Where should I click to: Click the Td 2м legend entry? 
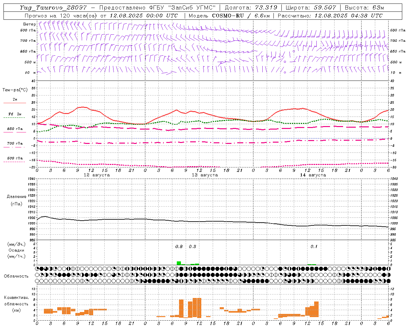[x=15, y=114]
